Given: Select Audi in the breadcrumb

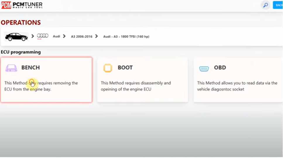Looking at the screenshot, I should 56,37.
